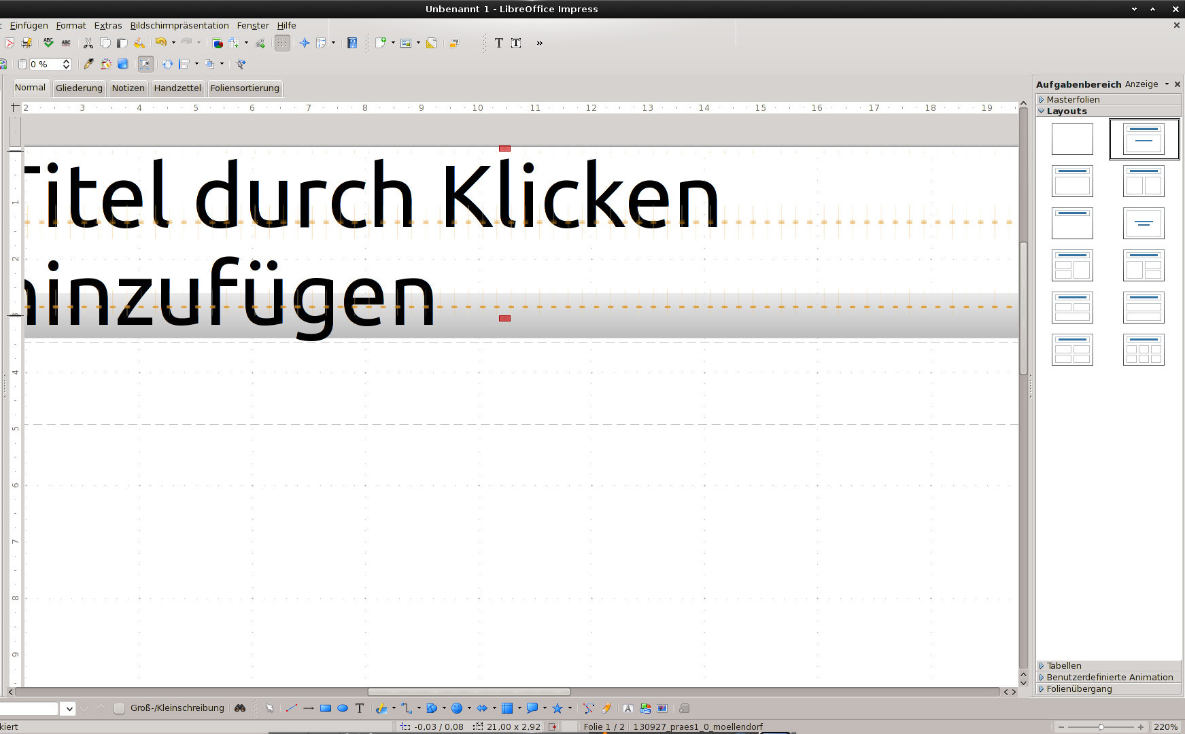Expand the Masterfolien section
The height and width of the screenshot is (734, 1185).
click(x=1108, y=99)
